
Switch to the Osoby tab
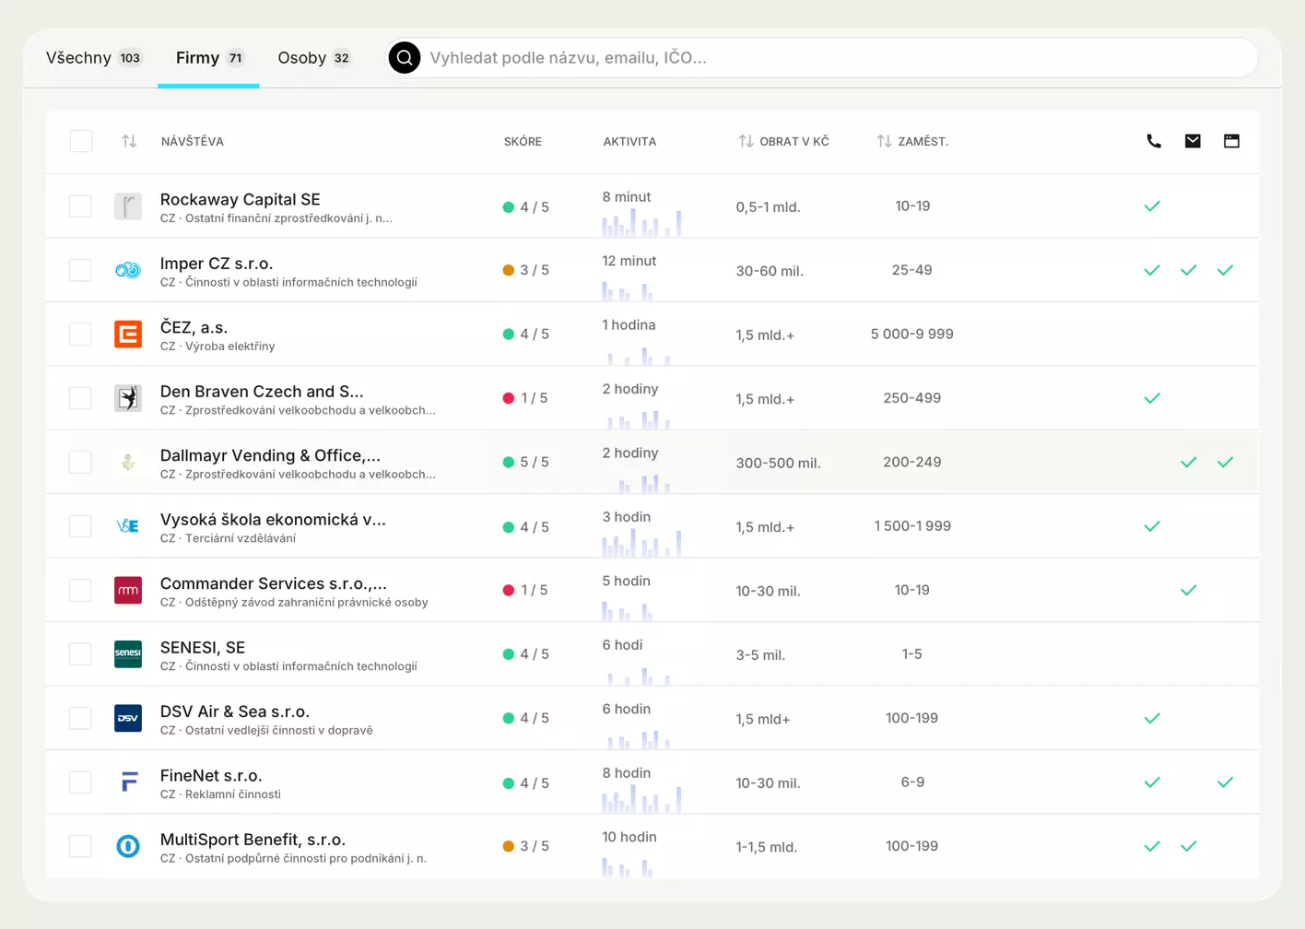pos(314,57)
